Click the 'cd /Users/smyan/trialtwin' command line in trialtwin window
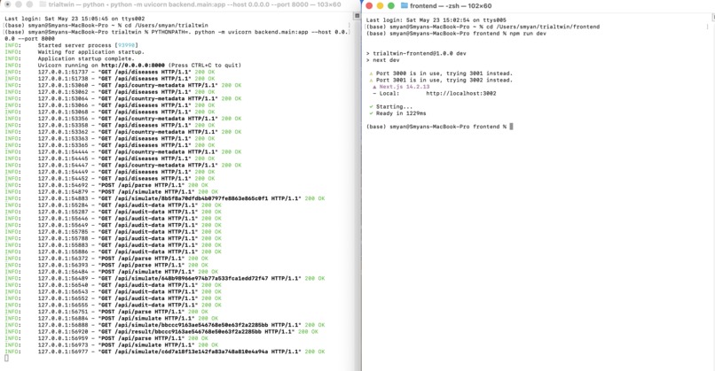 pos(106,26)
